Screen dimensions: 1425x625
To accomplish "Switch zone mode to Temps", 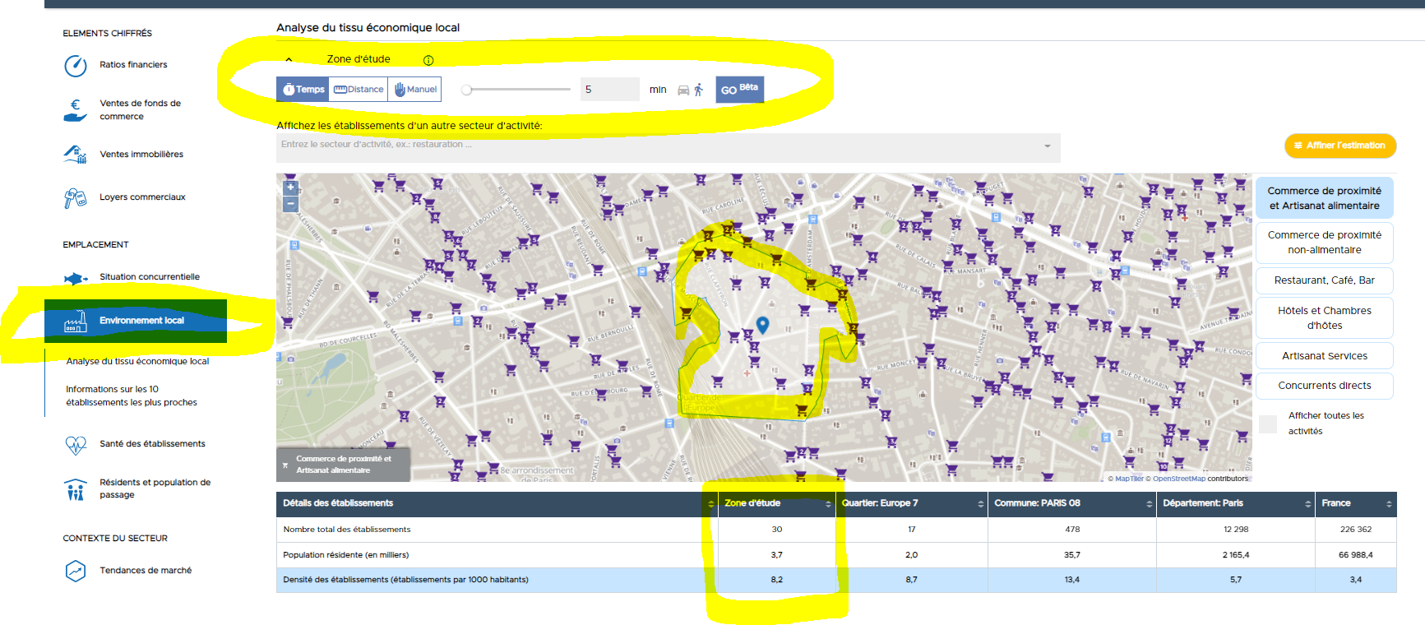I will coord(303,90).
